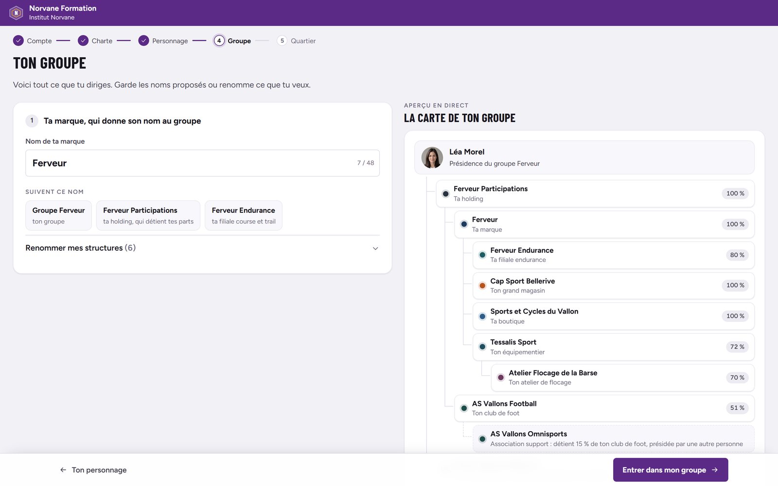Select the Ferveur Endurance filiale chip
The height and width of the screenshot is (486, 778).
(244, 215)
